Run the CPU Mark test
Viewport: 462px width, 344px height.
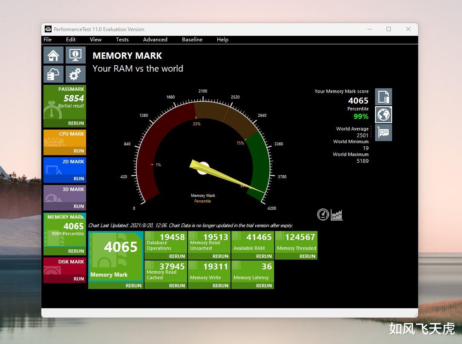click(79, 151)
